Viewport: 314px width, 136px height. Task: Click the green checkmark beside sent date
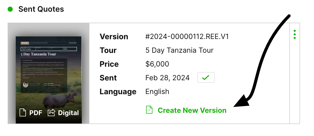click(206, 78)
